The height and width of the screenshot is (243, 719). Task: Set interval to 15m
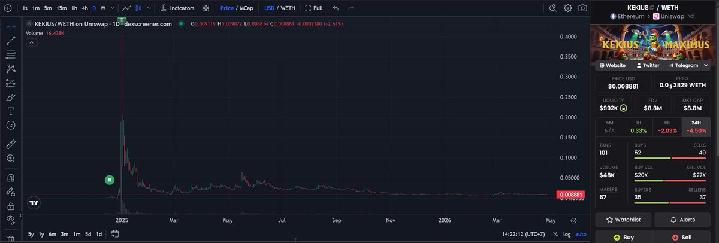click(x=62, y=8)
